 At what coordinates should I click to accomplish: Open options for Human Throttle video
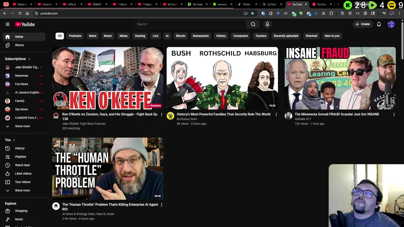161,205
